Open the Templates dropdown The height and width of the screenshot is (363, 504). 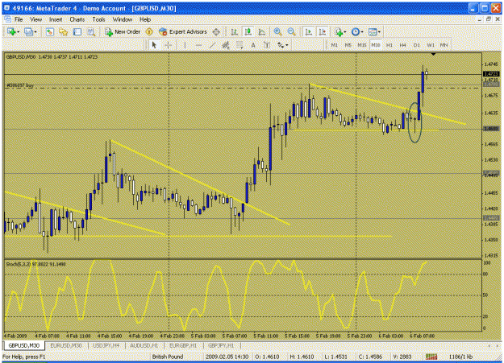[374, 31]
